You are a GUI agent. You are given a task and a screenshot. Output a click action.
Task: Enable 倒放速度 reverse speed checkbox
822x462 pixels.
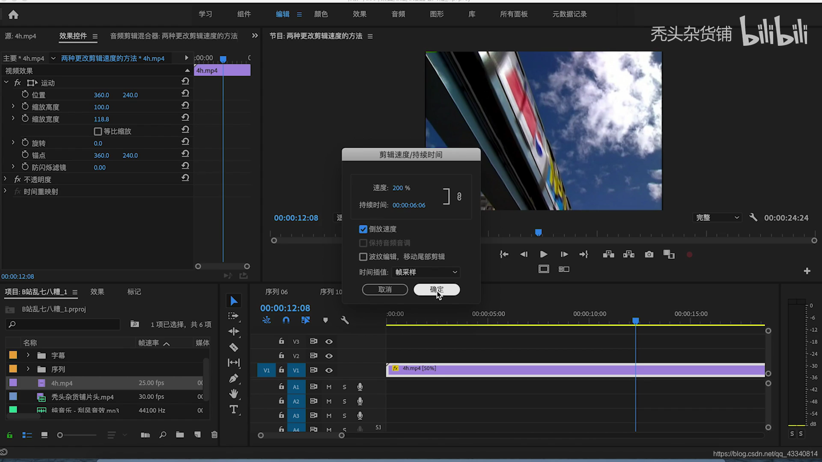[363, 229]
